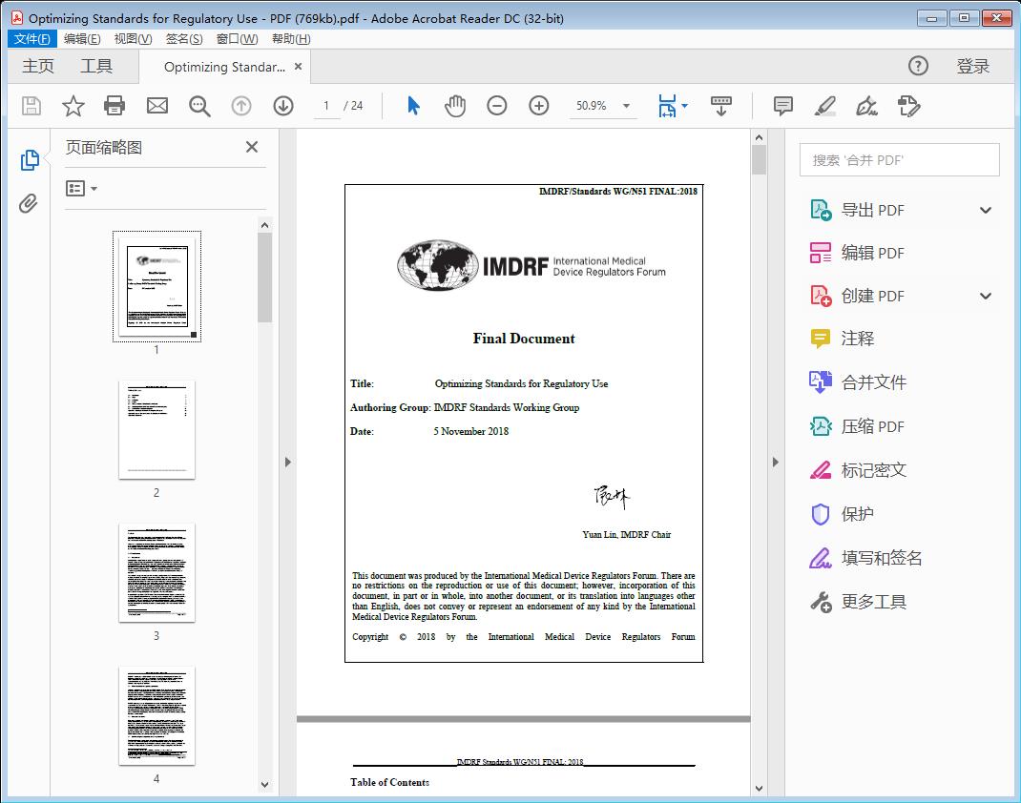
Task: Print the document with the printer icon
Action: 115,106
